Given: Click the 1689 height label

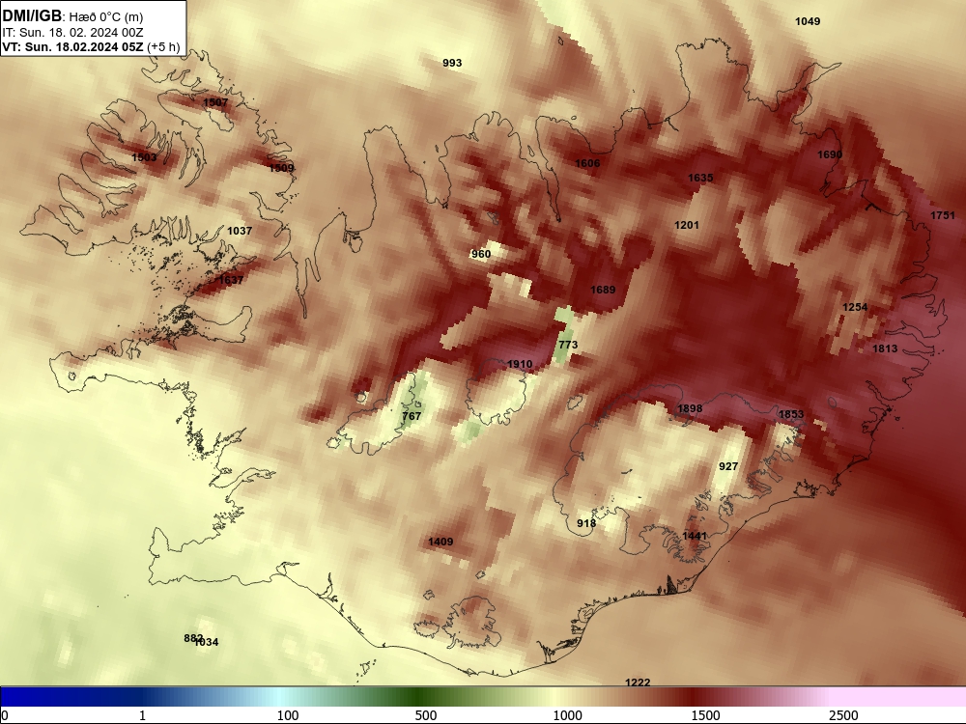Looking at the screenshot, I should tap(603, 290).
